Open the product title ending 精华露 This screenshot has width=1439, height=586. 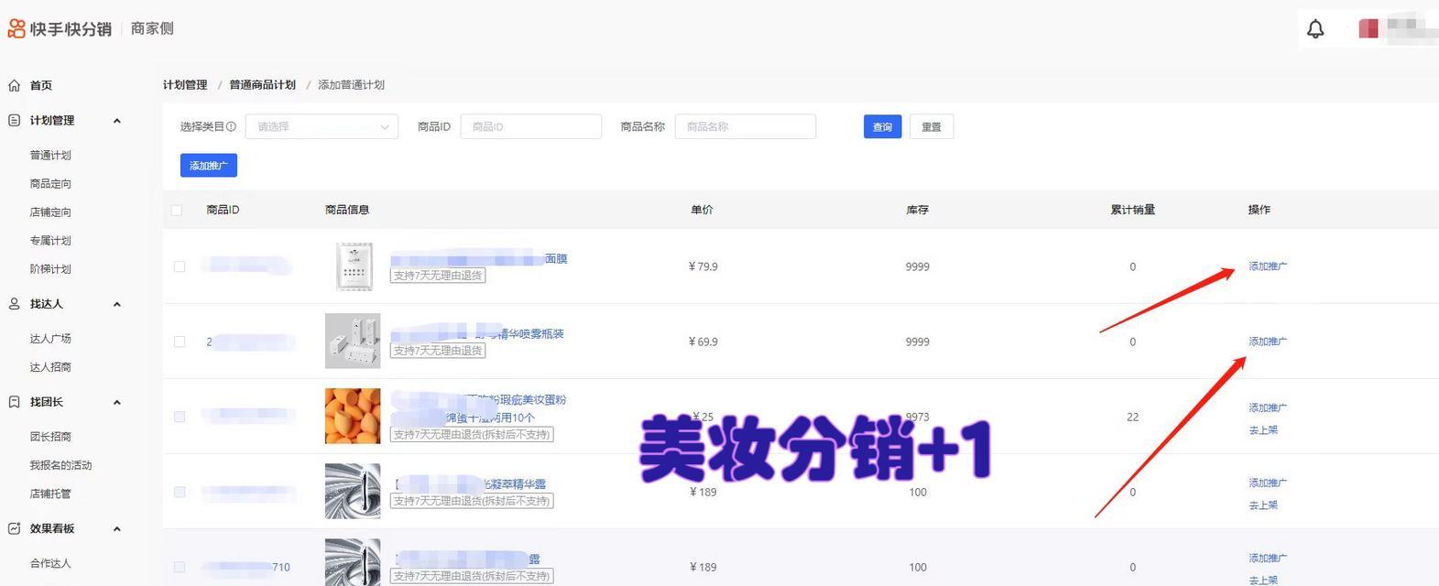[471, 483]
